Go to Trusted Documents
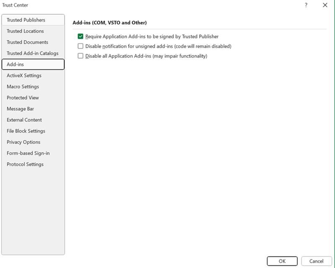 click(33, 42)
